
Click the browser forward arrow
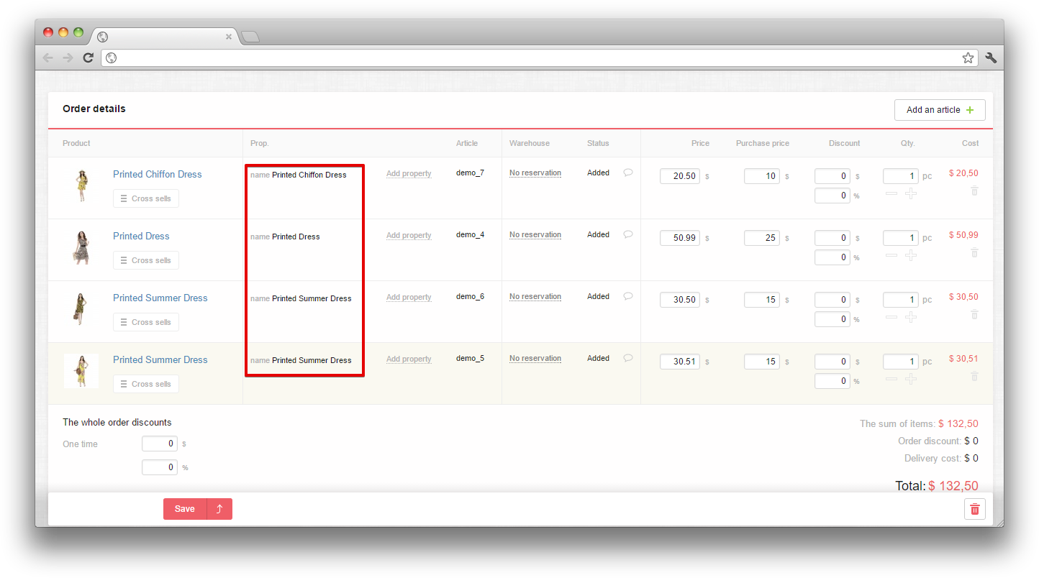(x=68, y=58)
